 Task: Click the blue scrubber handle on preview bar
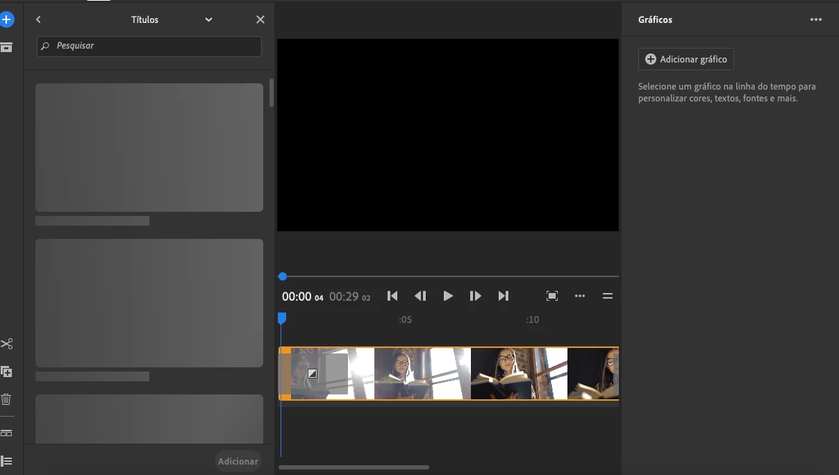[x=283, y=276]
